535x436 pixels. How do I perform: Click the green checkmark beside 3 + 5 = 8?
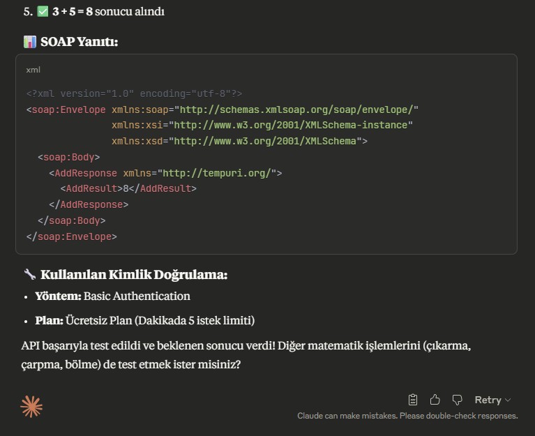point(43,12)
